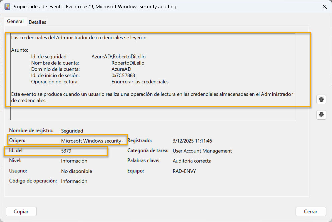Click the Nombre de registro value Seguridad
This screenshot has width=332, height=222.
point(72,131)
